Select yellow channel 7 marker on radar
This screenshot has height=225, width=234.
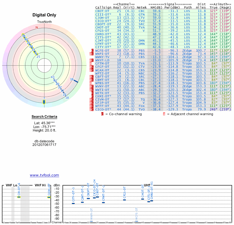coord(44,102)
